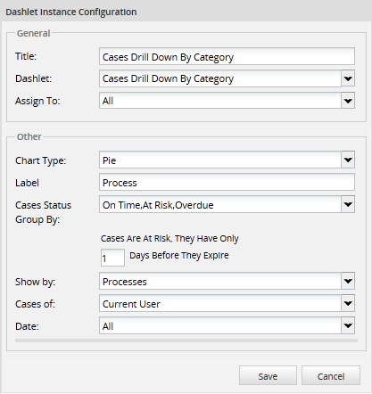Cancel the dashlet configuration dialog

tap(331, 376)
